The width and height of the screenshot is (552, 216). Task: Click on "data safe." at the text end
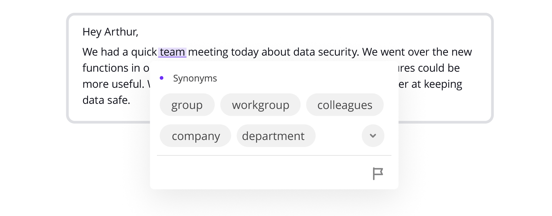point(106,100)
